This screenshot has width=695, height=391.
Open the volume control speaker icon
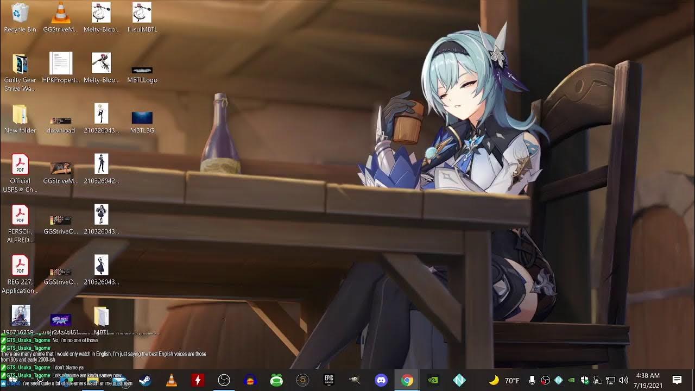click(x=623, y=381)
